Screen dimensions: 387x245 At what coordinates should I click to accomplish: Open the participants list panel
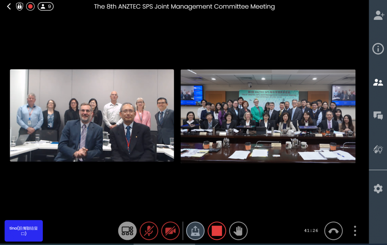click(x=378, y=82)
